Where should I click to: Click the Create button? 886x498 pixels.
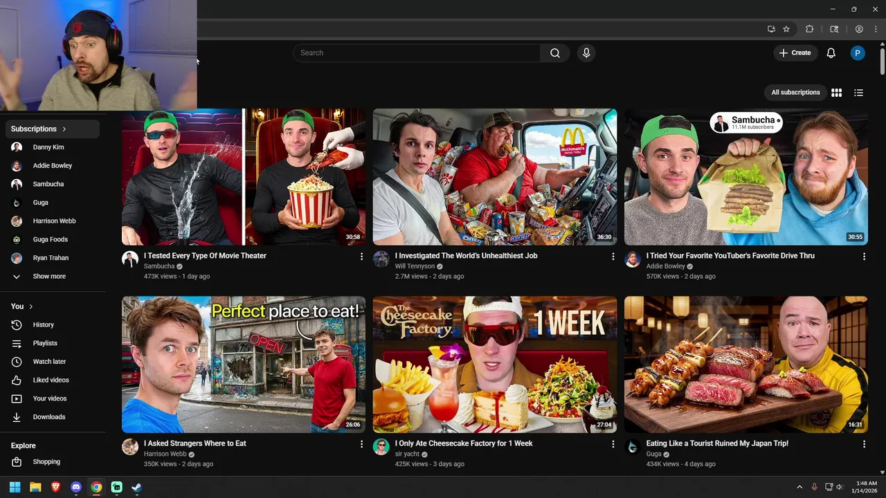[x=795, y=53]
